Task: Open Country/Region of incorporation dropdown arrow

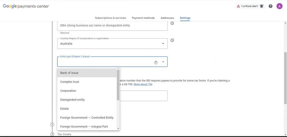Action: coord(163,44)
